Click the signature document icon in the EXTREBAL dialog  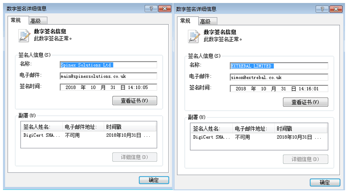[x=194, y=36]
